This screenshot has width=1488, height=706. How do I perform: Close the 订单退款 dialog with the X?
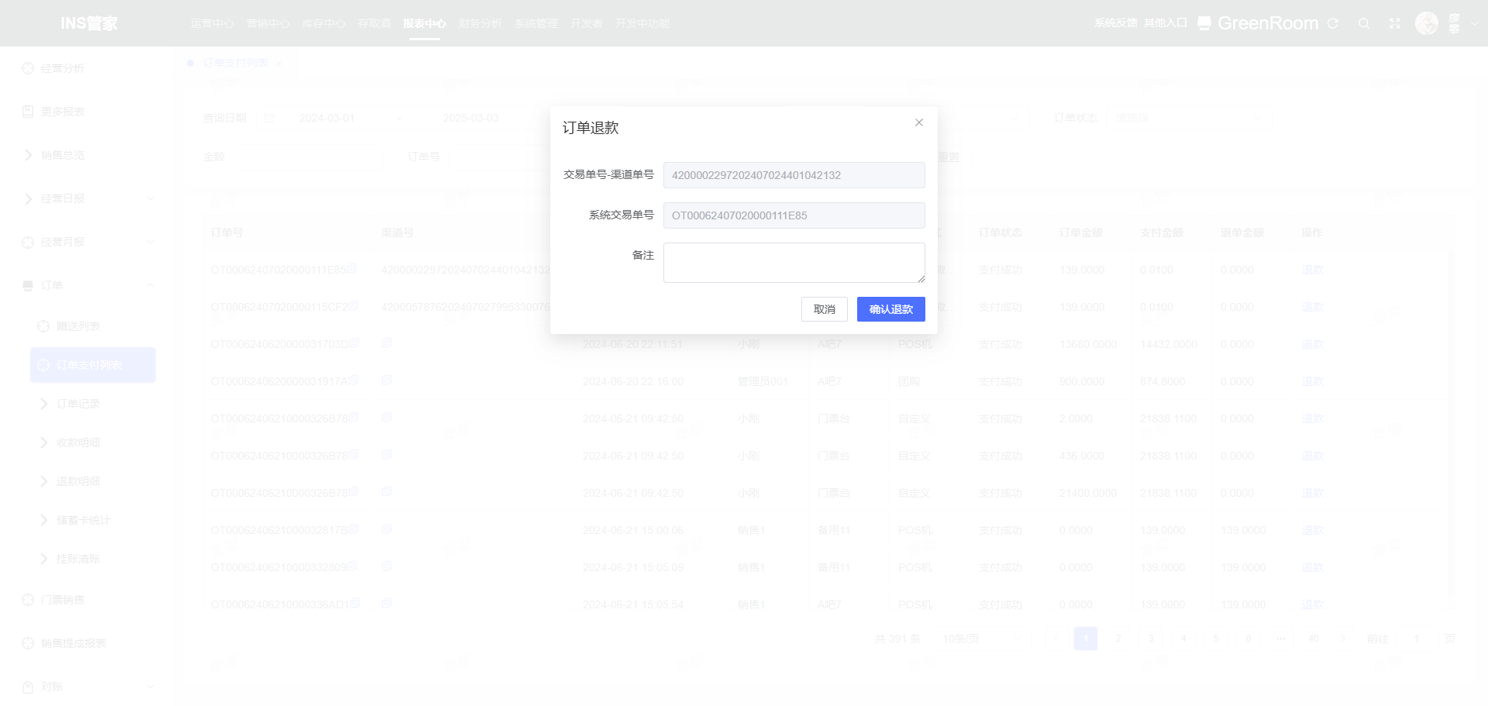click(x=919, y=122)
